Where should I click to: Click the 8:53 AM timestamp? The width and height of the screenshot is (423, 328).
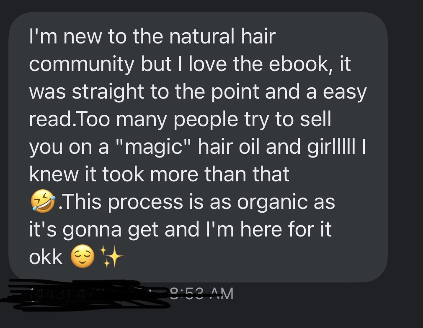pyautogui.click(x=202, y=294)
